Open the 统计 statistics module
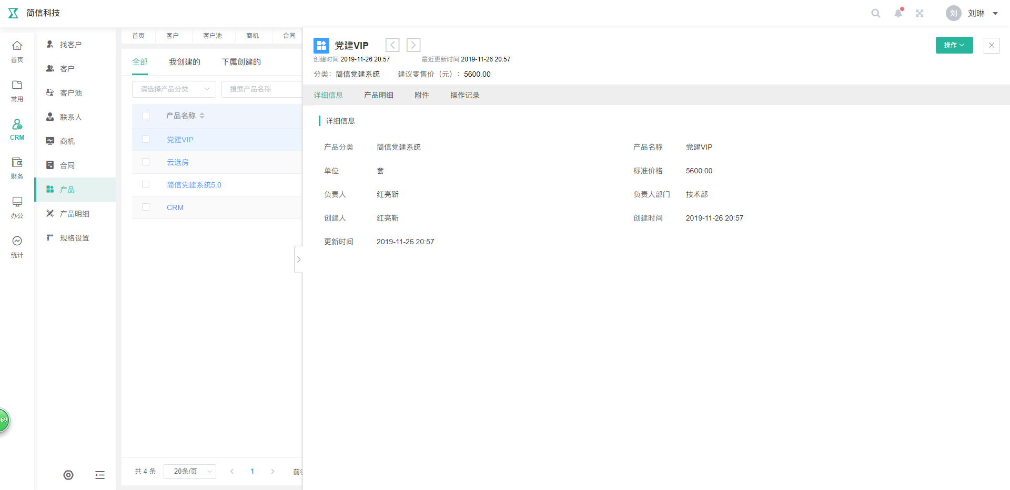The image size is (1010, 490). pyautogui.click(x=17, y=245)
